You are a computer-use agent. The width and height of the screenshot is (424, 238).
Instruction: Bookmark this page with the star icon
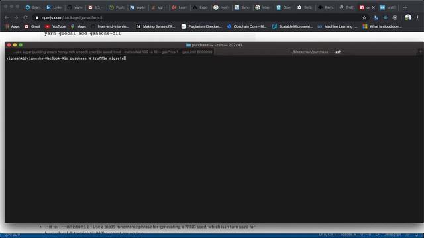(x=364, y=18)
